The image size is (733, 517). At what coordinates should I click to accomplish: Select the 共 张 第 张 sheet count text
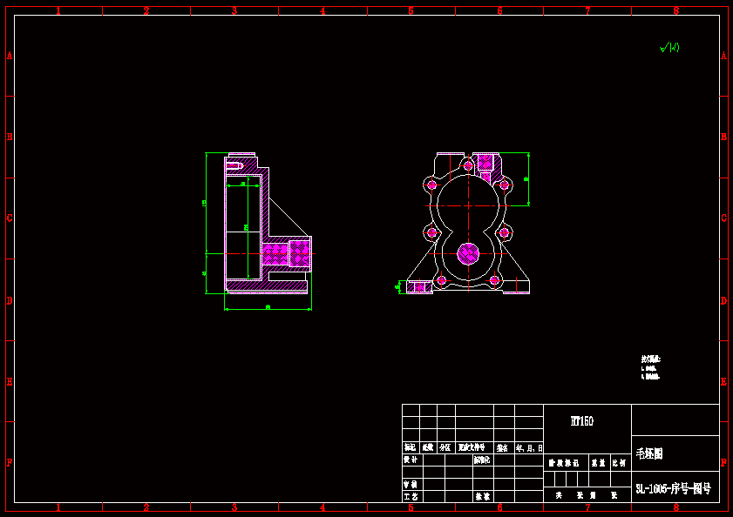coord(587,495)
